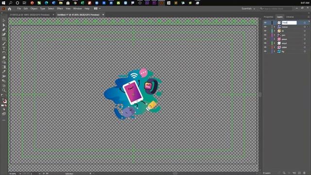
Task: Click the Fill and Stroke color swatch
Action: [x=4, y=101]
